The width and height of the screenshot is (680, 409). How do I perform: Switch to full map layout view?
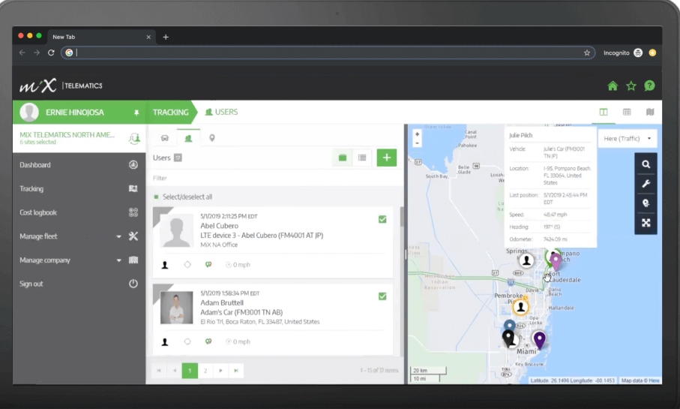(x=650, y=112)
